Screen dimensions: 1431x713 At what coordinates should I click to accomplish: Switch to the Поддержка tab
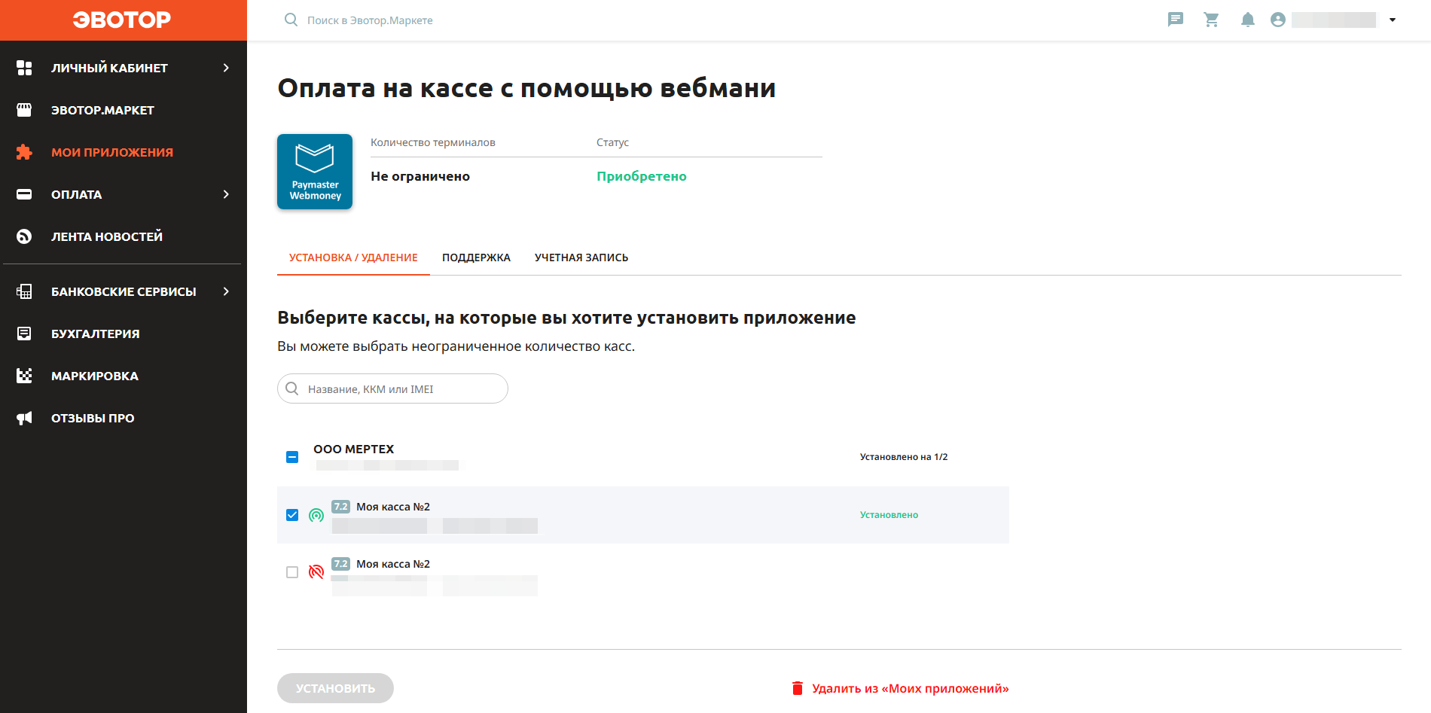coord(476,257)
